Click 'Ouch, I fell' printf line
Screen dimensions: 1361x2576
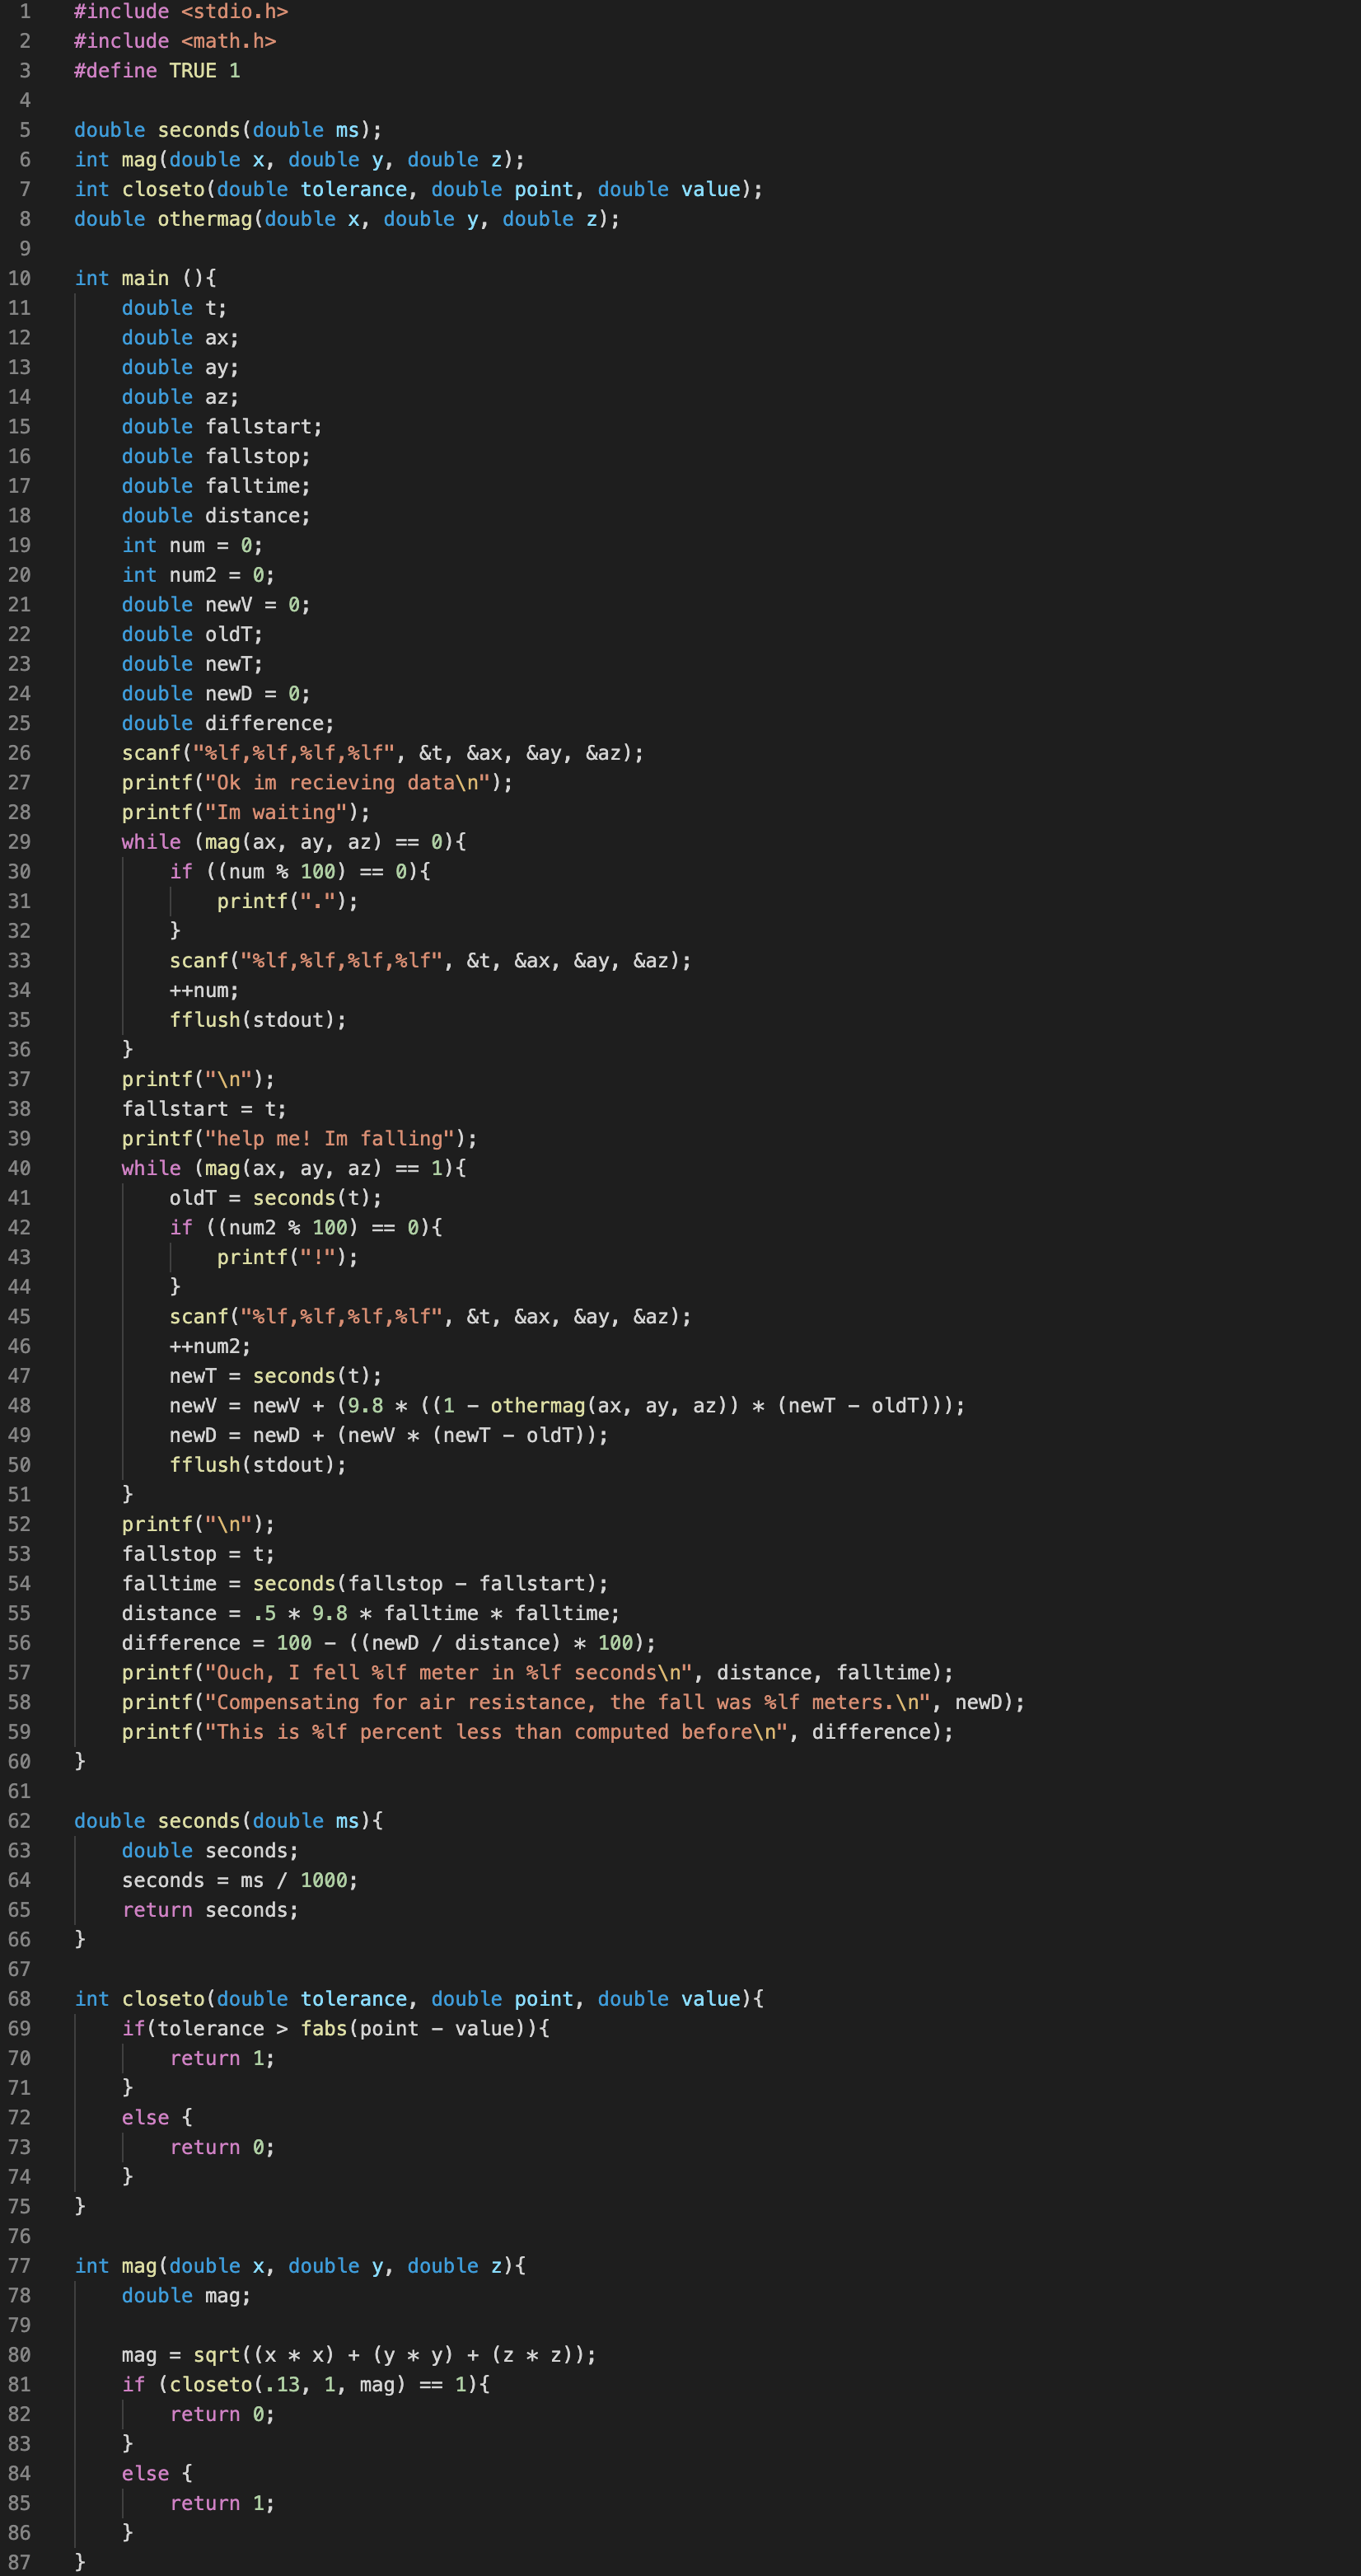[x=537, y=1672]
